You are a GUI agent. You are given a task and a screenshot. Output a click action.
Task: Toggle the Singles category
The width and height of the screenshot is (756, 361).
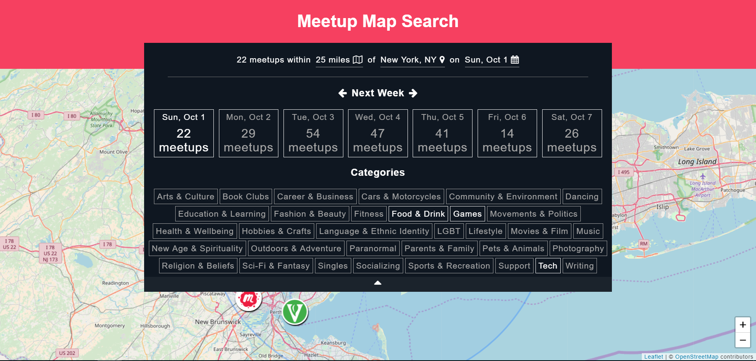333,266
